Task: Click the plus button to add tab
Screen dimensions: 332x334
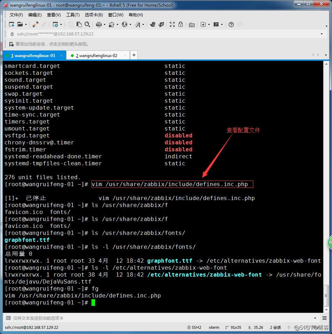Action: (x=134, y=55)
